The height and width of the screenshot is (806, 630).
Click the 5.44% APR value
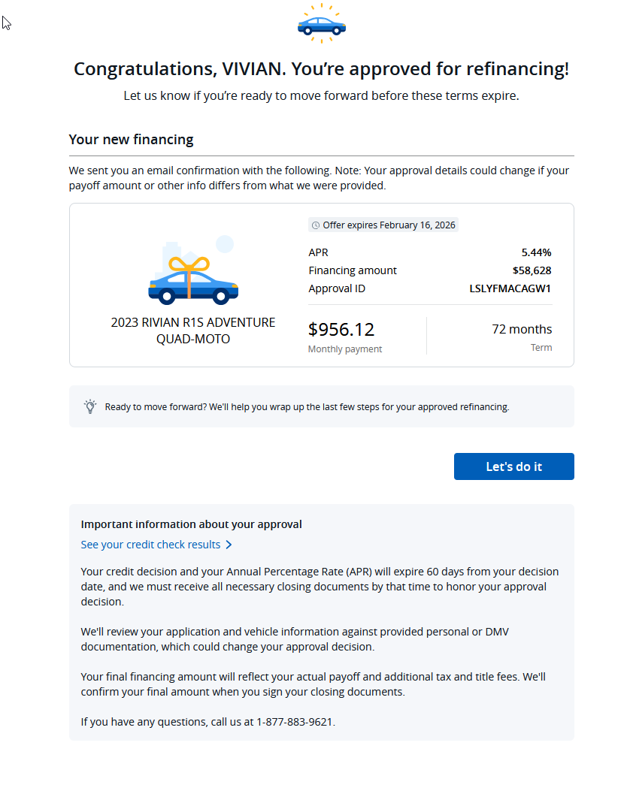(x=536, y=252)
